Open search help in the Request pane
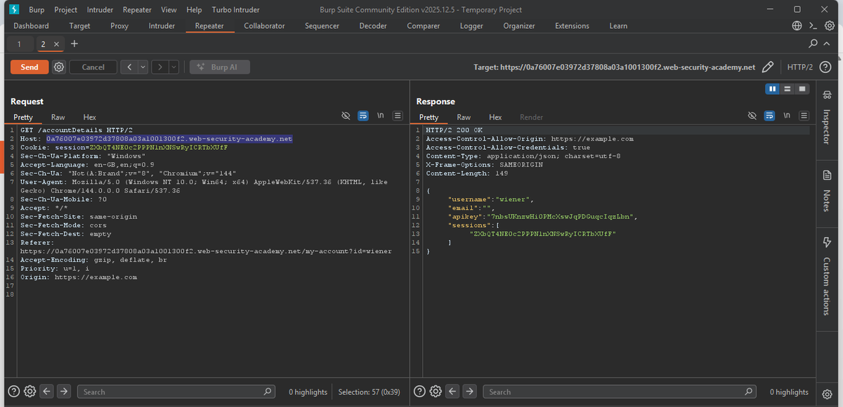 13,392
